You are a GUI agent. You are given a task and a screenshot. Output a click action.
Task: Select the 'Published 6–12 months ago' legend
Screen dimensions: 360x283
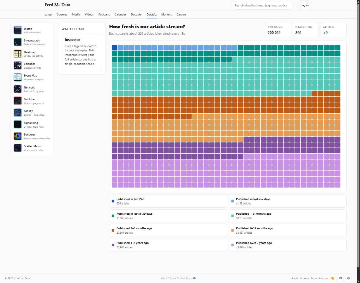[x=288, y=230]
